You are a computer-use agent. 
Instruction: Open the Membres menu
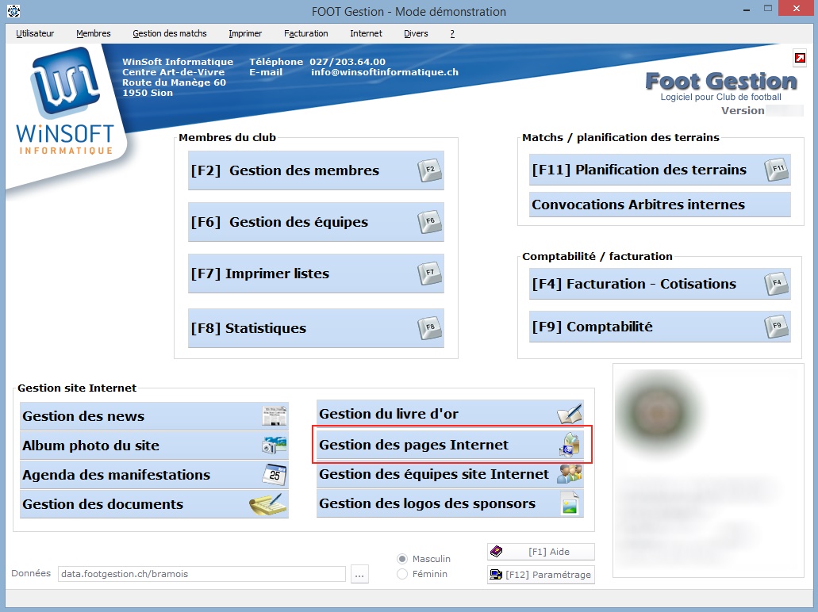click(94, 33)
